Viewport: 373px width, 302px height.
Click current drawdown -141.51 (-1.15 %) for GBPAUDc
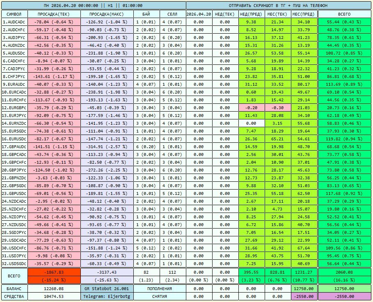click(x=54, y=147)
